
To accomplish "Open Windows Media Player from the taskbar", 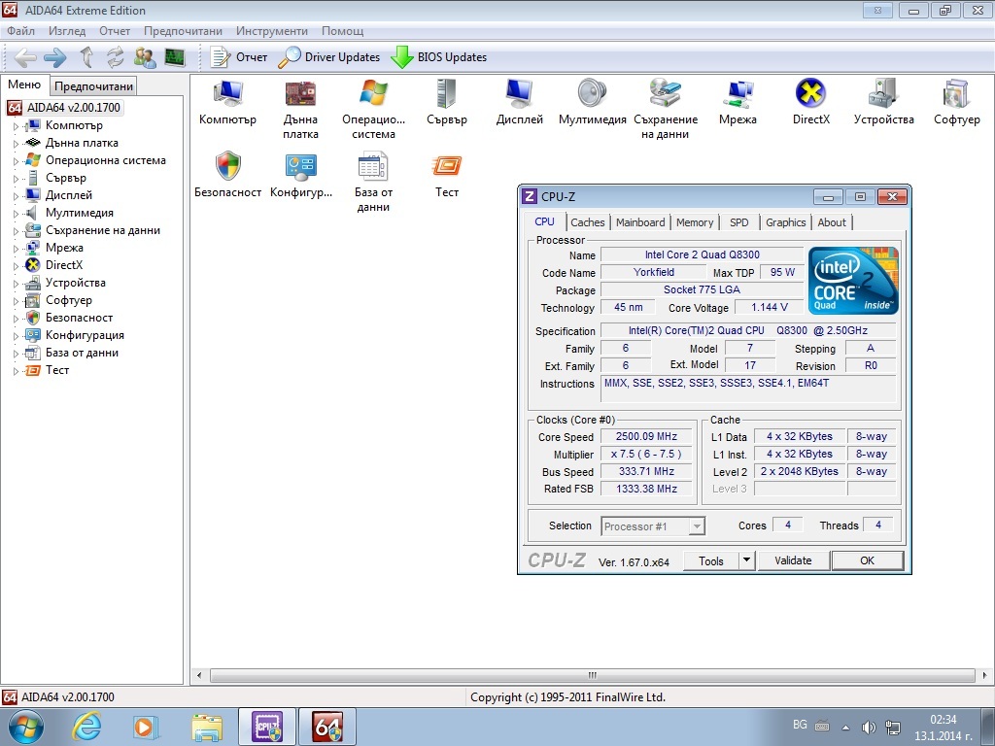I will click(146, 727).
